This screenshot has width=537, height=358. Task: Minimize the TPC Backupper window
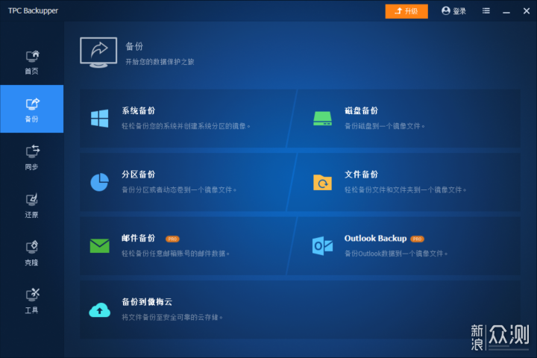click(x=506, y=11)
